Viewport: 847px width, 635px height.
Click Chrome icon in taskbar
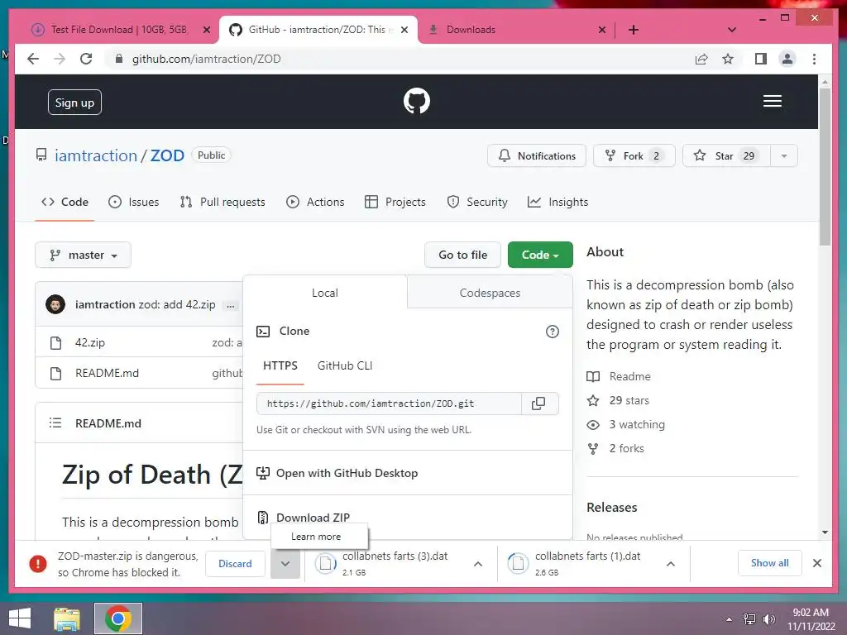(118, 618)
